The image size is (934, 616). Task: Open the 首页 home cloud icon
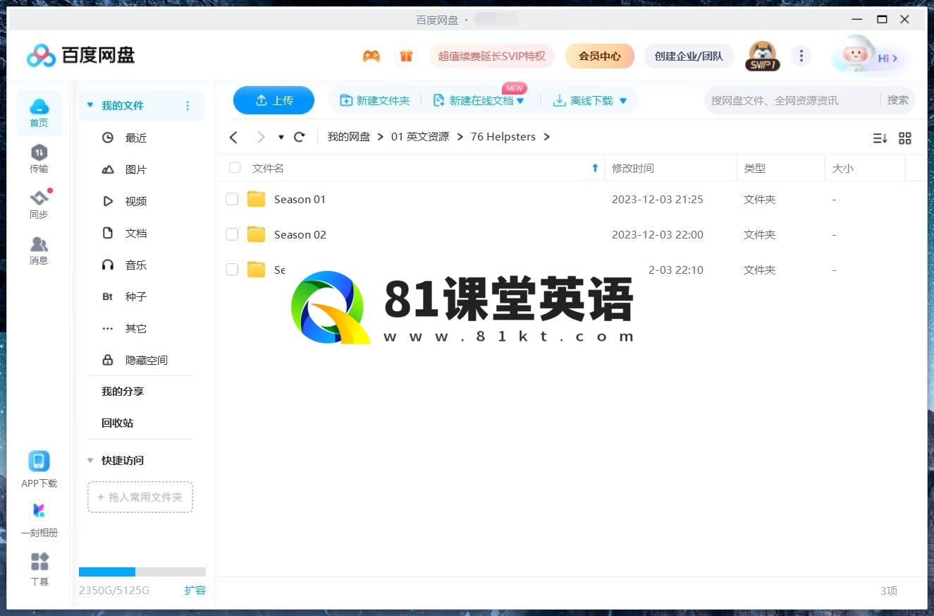[x=39, y=113]
